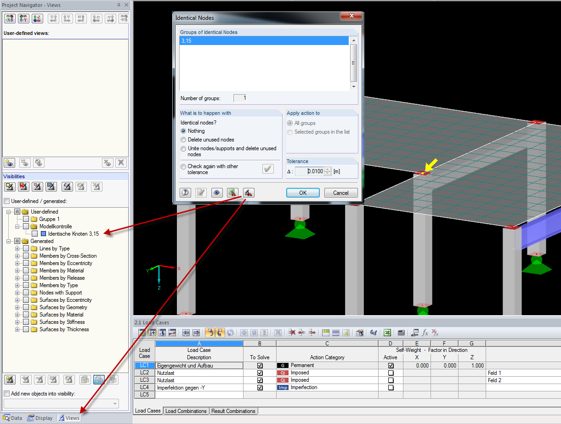This screenshot has width=561, height=424.
Task: Export identical nodes via the Excel icon
Action: 232,192
